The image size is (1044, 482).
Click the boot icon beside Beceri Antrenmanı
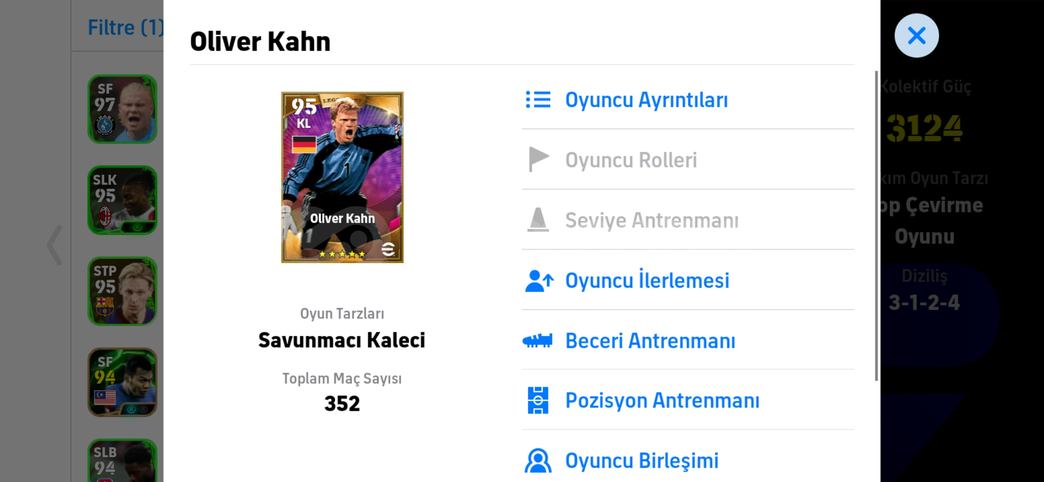click(x=538, y=341)
